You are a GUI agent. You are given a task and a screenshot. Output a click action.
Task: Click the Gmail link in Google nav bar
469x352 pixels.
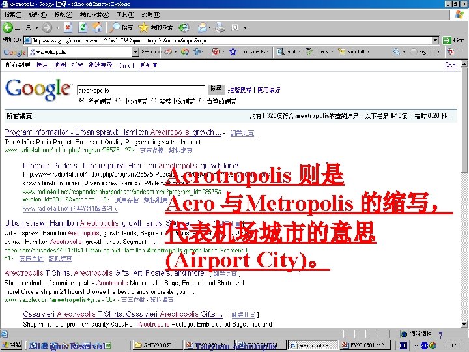[126, 65]
